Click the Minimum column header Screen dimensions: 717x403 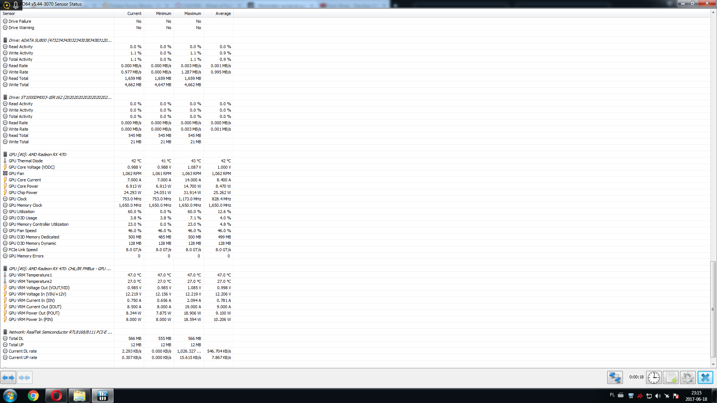159,13
